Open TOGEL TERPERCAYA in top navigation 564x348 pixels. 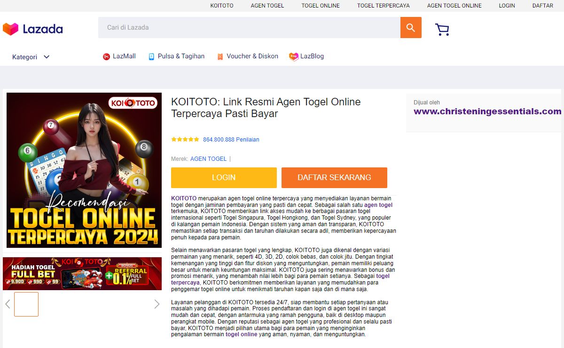[x=384, y=6]
